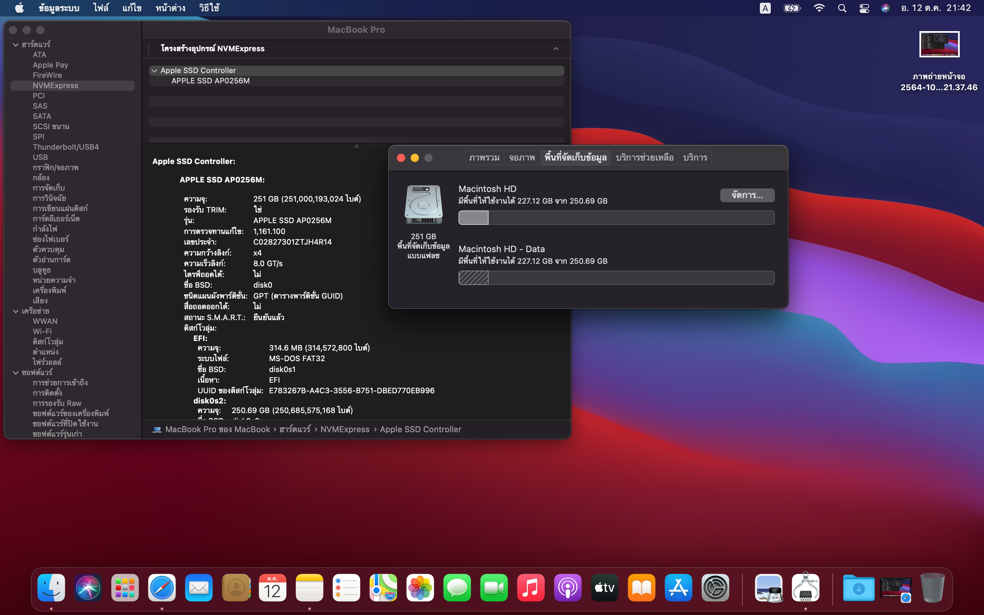Launch the Photos app from the Dock
Image resolution: width=984 pixels, height=615 pixels.
[x=421, y=587]
